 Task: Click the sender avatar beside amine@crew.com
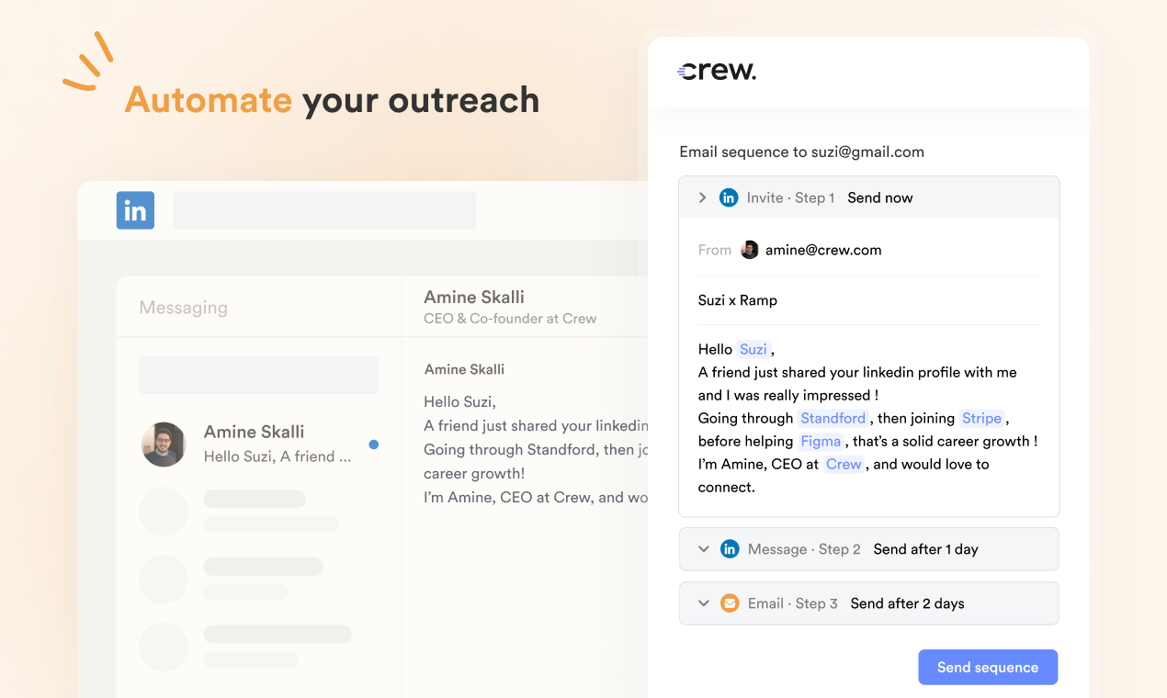(750, 250)
